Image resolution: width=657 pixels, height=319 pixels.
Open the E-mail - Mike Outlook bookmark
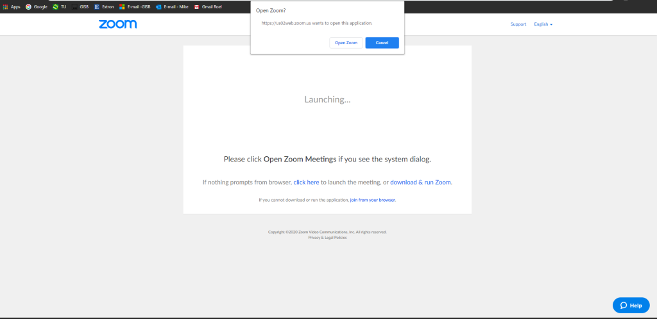pyautogui.click(x=172, y=6)
